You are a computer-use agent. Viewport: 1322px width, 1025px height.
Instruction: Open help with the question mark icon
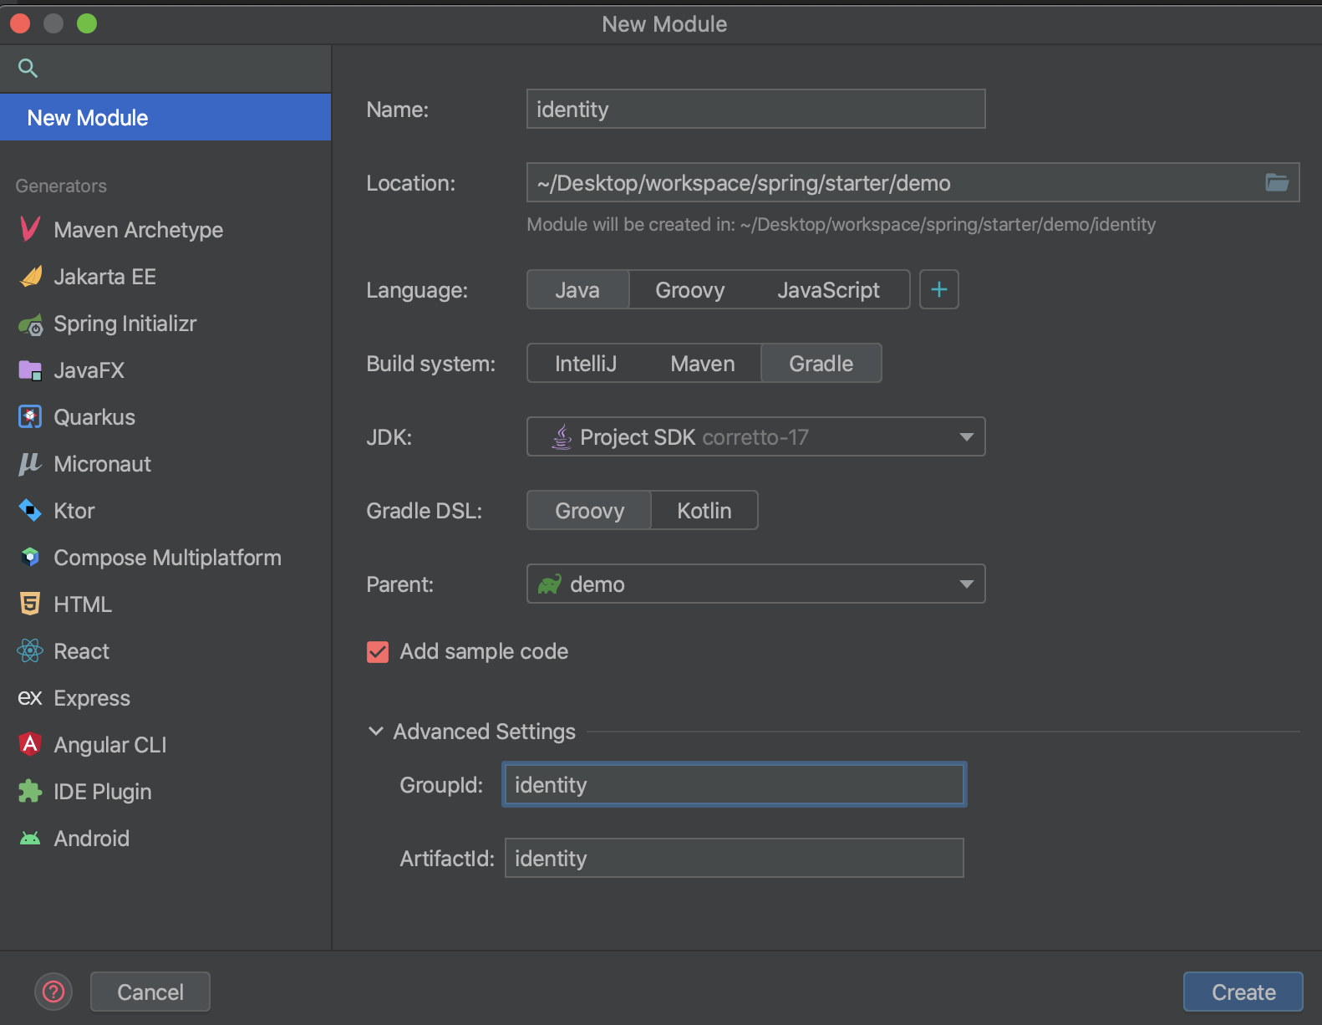click(53, 992)
